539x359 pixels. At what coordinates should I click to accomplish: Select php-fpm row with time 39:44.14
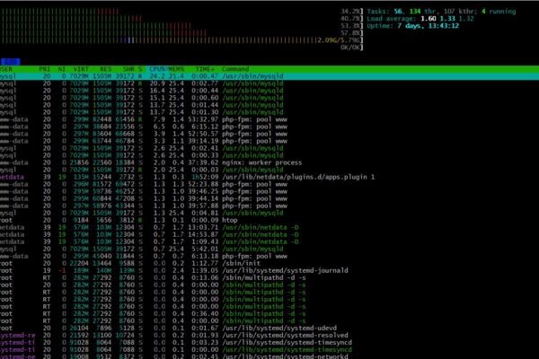269,199
